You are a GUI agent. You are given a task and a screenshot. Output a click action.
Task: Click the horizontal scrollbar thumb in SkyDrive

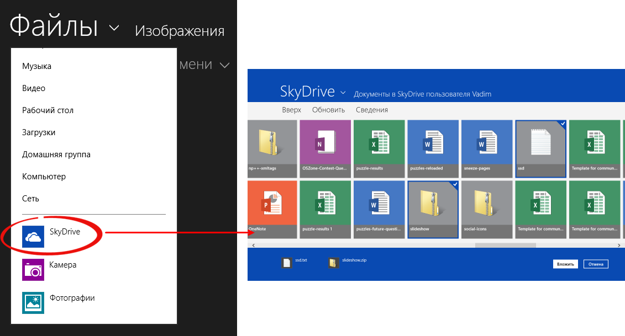506,245
